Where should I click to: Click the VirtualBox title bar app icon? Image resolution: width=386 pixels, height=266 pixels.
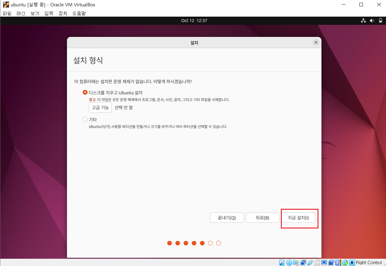click(6, 5)
